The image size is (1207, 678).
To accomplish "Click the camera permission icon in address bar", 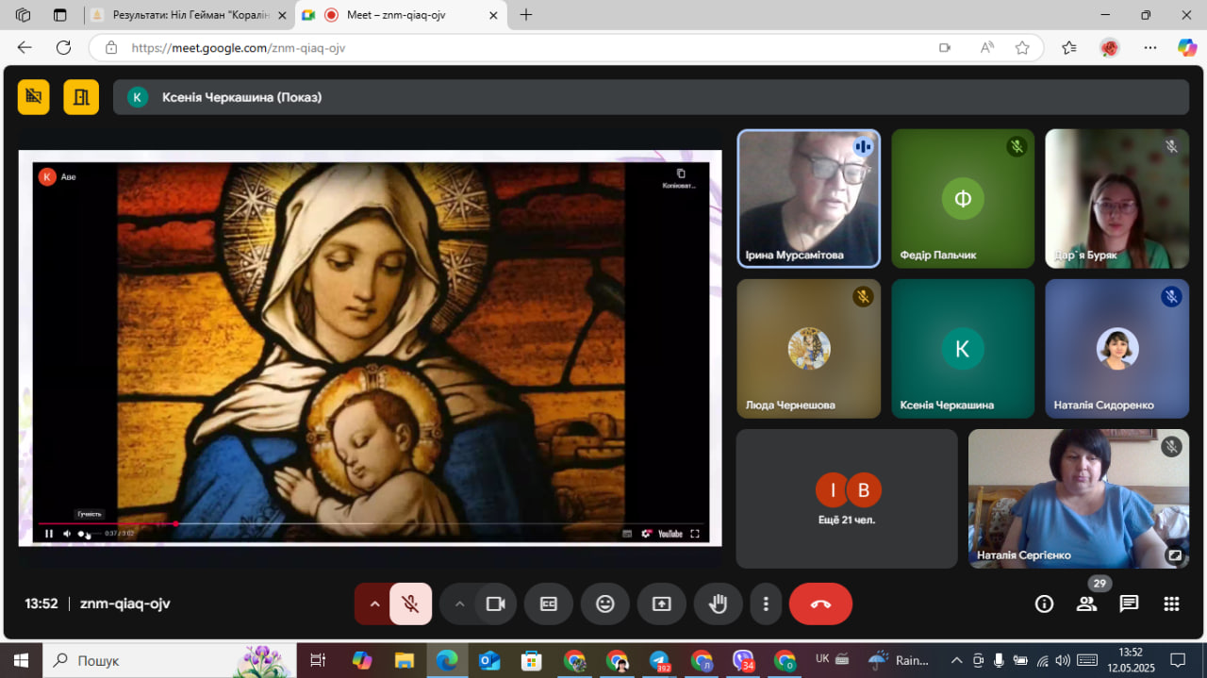I will [945, 47].
